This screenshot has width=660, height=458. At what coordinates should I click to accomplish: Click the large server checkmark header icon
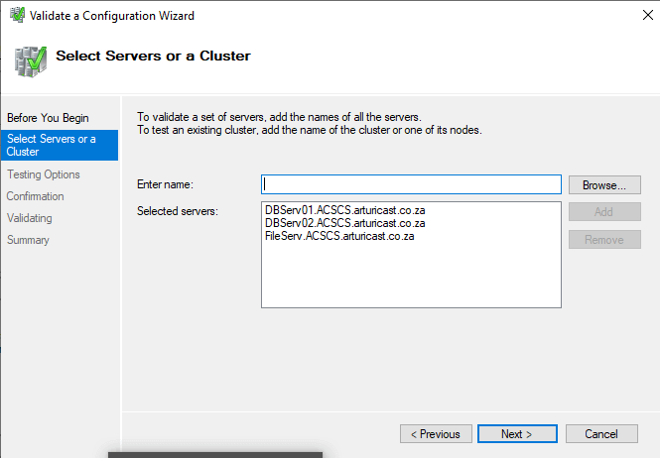coord(30,61)
